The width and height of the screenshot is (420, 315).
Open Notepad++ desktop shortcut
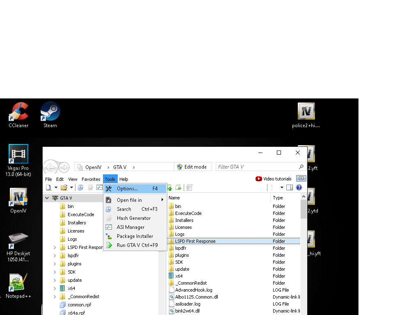click(x=18, y=286)
